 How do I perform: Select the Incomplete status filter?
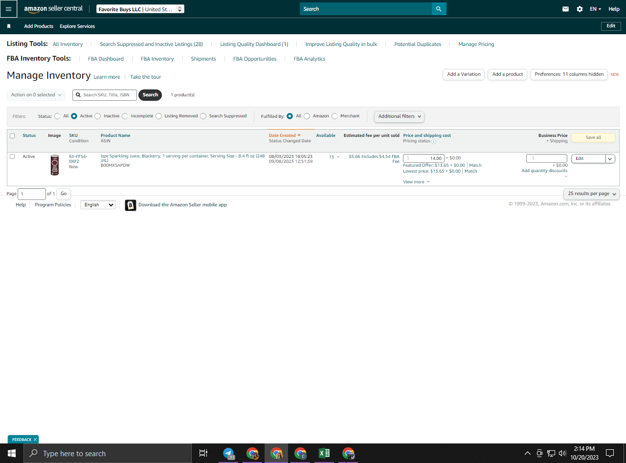[x=125, y=116]
